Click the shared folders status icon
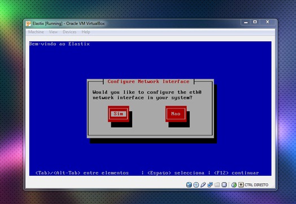 [x=217, y=185]
